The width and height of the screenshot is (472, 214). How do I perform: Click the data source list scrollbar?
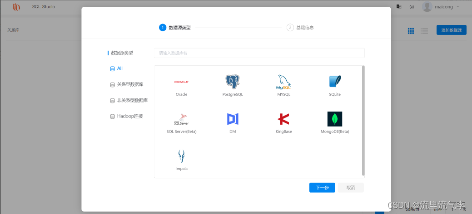pos(363,120)
